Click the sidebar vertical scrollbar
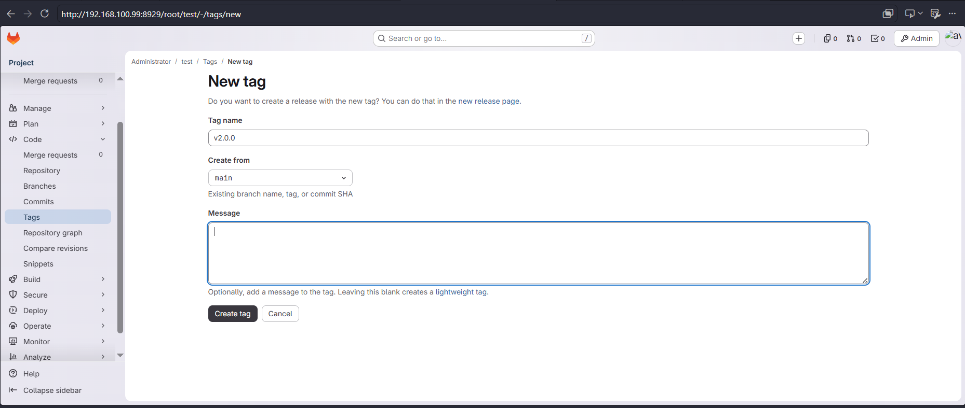Image resolution: width=965 pixels, height=408 pixels. 120,227
